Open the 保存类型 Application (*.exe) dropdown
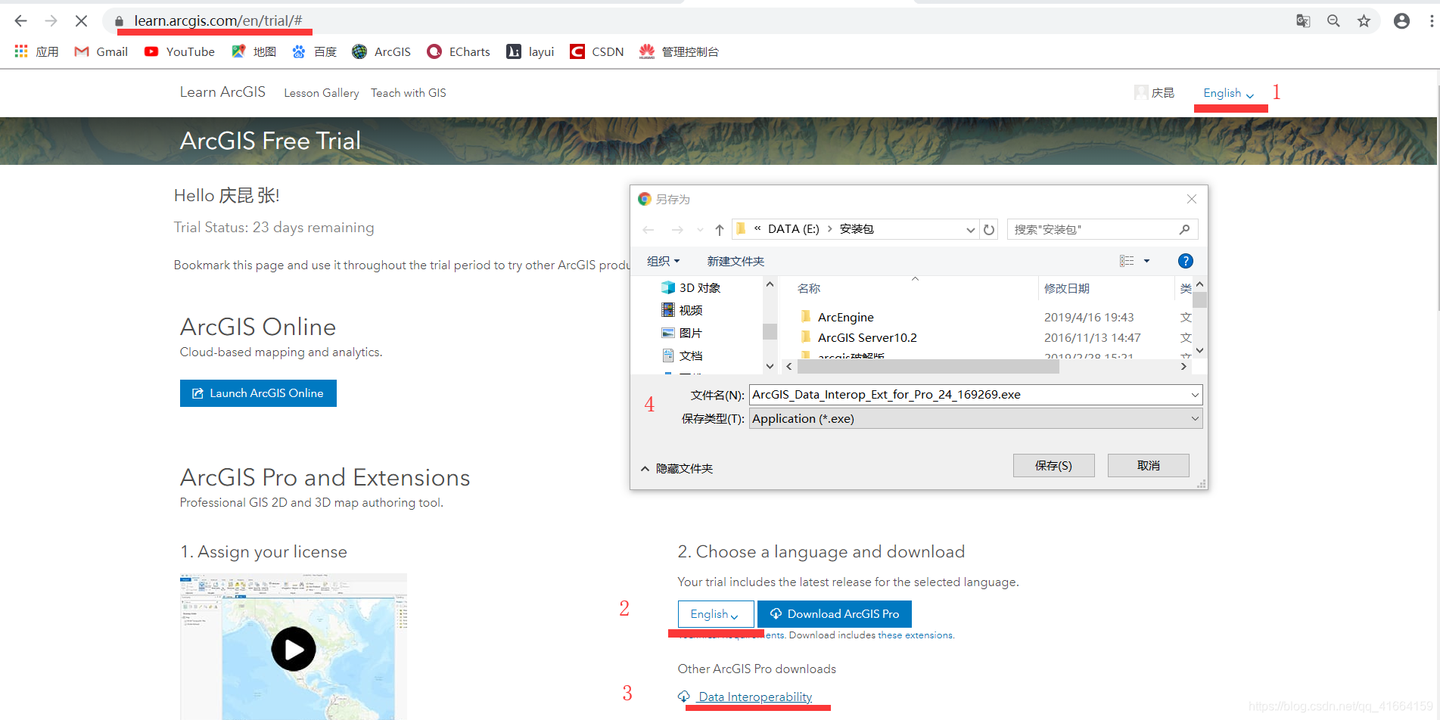 (x=975, y=418)
